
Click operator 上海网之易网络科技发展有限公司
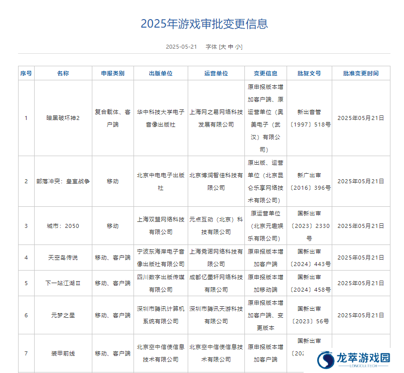coord(216,118)
